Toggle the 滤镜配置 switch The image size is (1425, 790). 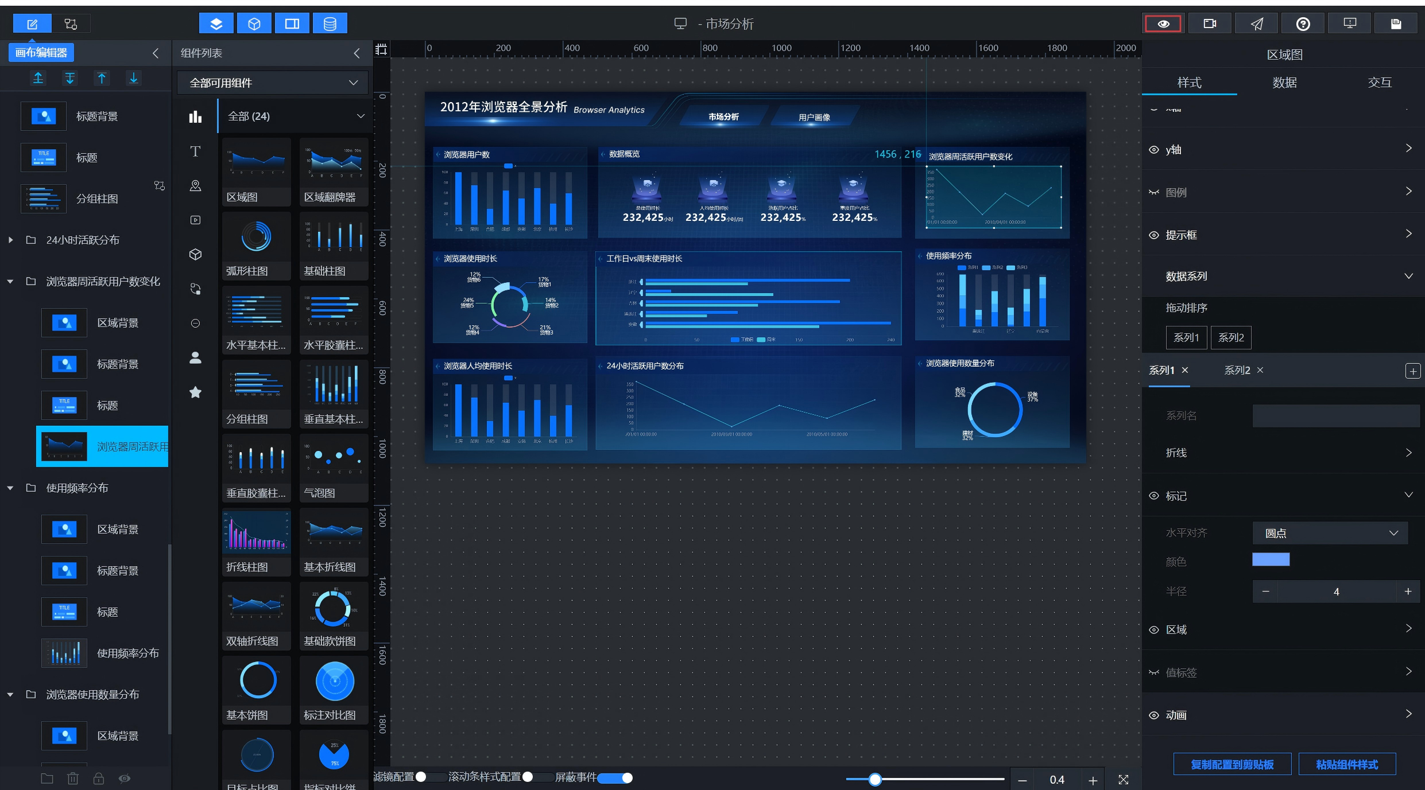point(431,777)
